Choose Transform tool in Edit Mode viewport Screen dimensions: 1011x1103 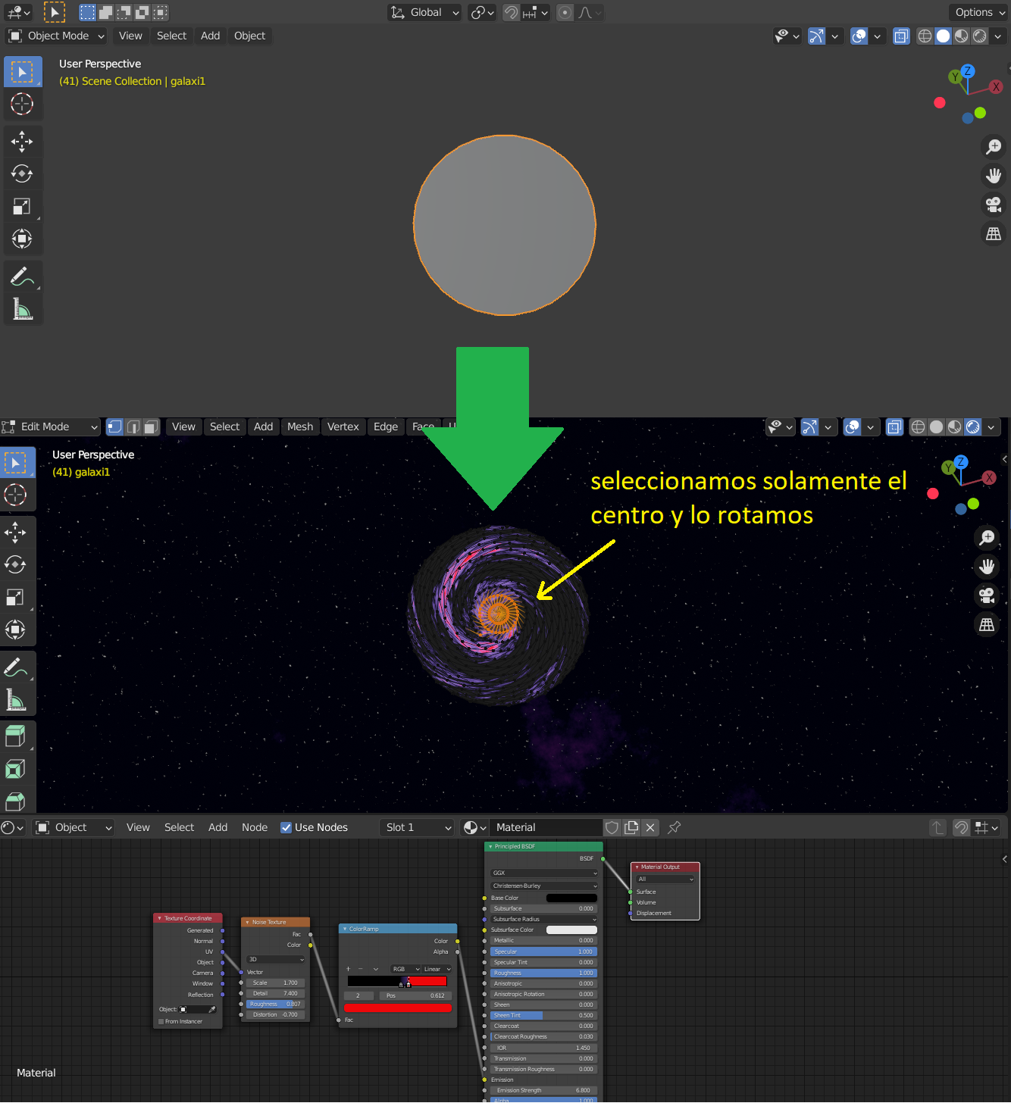(x=16, y=630)
